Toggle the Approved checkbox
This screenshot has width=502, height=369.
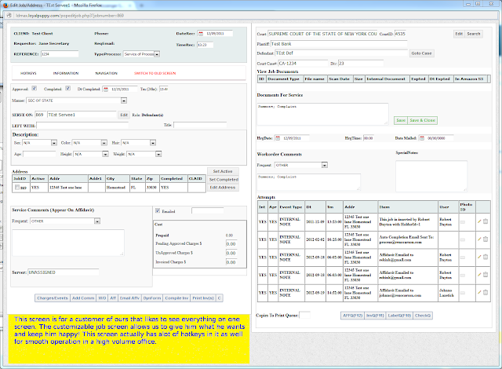[x=34, y=89]
